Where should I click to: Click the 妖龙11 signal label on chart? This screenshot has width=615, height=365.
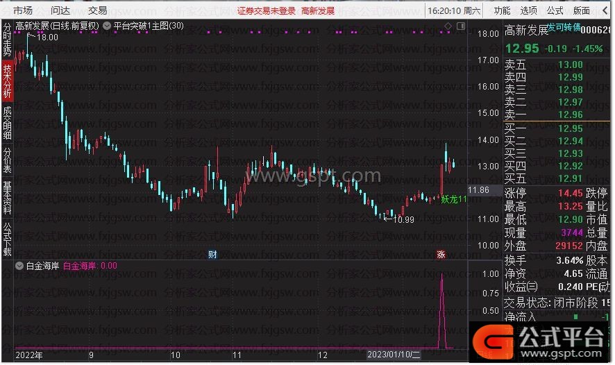pyautogui.click(x=454, y=200)
